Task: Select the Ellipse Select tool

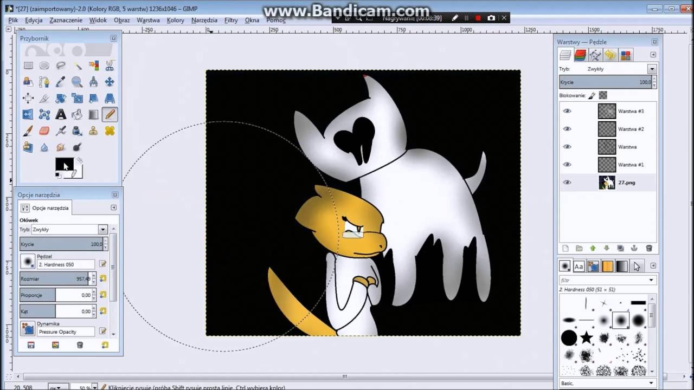Action: (44, 66)
